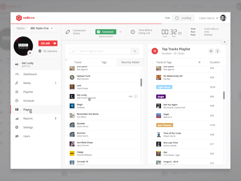Image resolution: width=241 pixels, height=181 pixels.
Task: Toggle the ON AIR switch
Action: click(x=54, y=43)
